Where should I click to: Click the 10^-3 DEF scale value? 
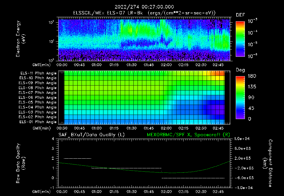pos(252,21)
